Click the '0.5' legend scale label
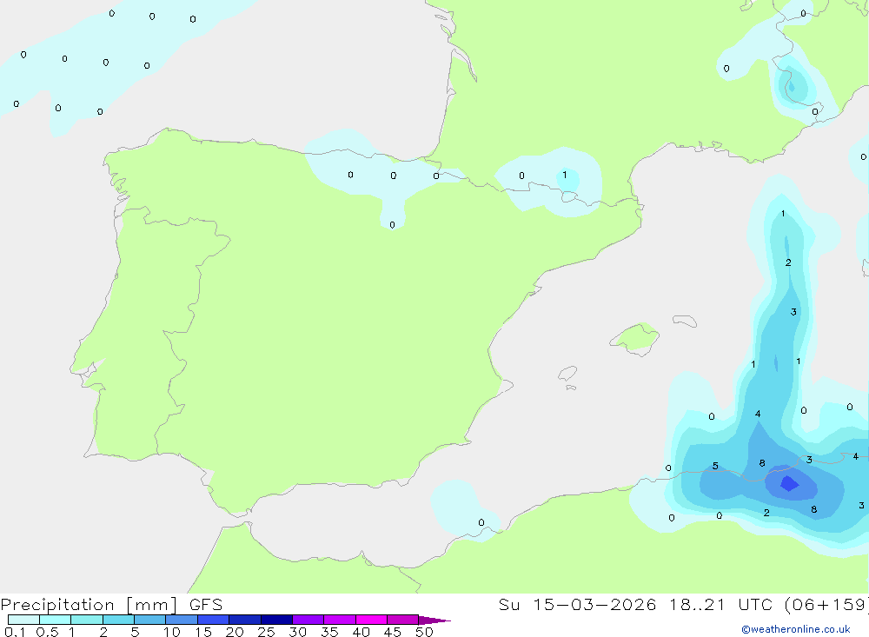The image size is (869, 637). point(47,632)
